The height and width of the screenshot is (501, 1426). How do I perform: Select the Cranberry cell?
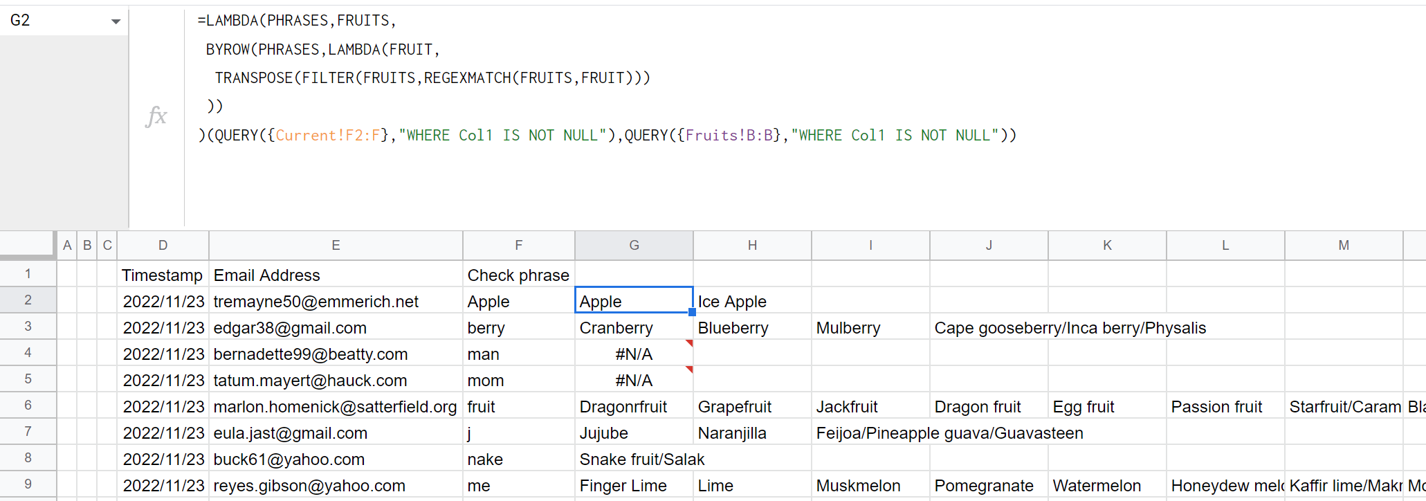coord(634,328)
